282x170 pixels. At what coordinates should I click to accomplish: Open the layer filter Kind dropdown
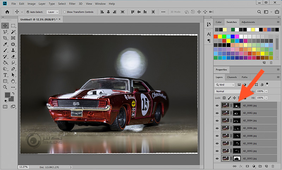(x=225, y=85)
